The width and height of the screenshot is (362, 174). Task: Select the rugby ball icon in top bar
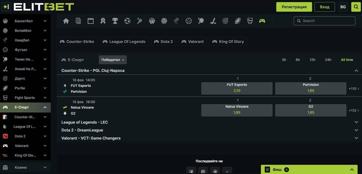click(x=238, y=21)
